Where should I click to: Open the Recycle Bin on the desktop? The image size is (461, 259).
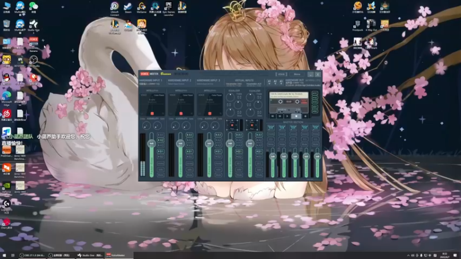pyautogui.click(x=6, y=25)
